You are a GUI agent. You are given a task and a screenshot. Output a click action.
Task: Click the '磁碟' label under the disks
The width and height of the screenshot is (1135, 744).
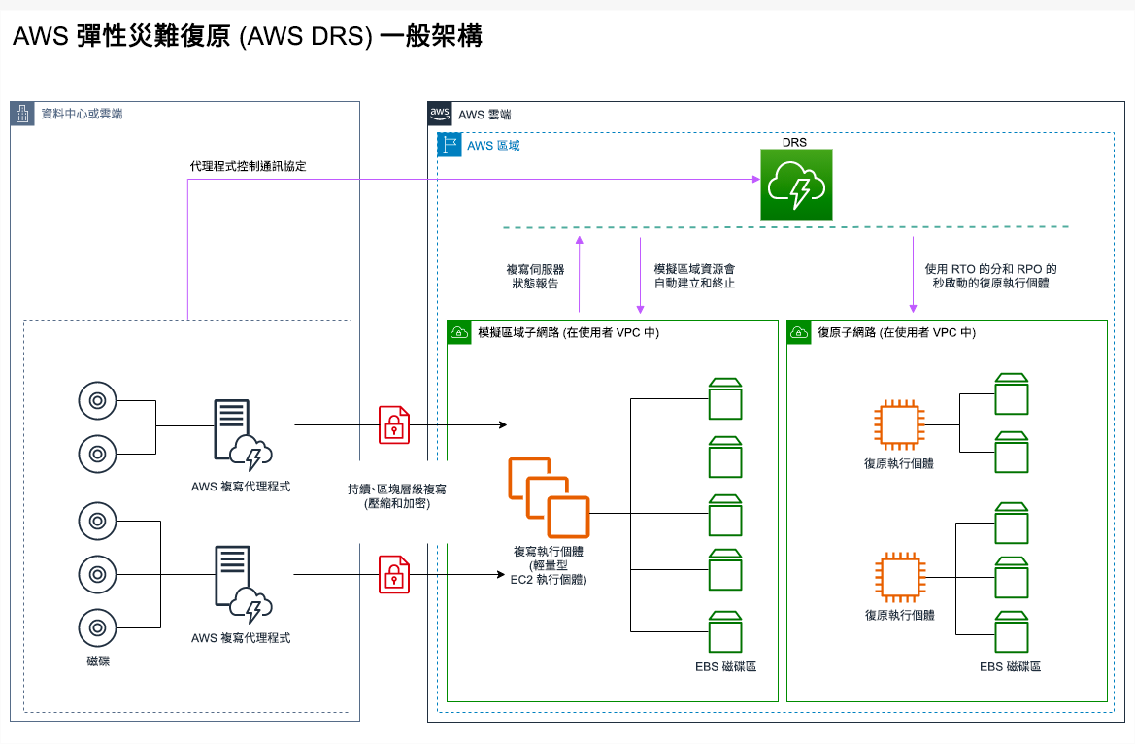coord(98,660)
